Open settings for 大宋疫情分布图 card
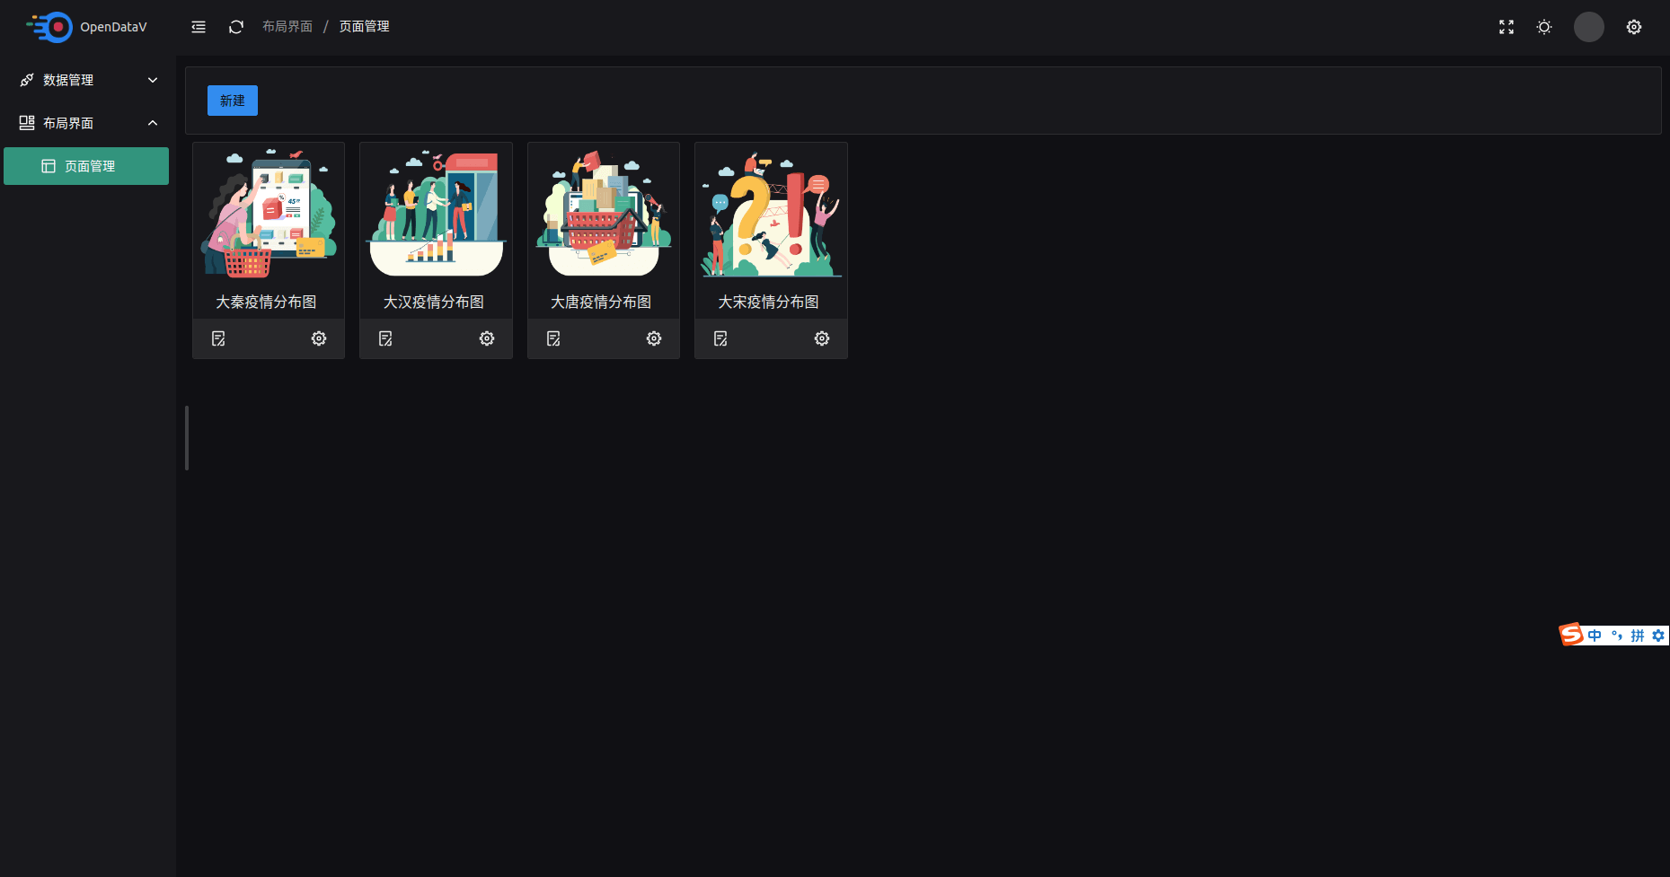 (x=822, y=338)
